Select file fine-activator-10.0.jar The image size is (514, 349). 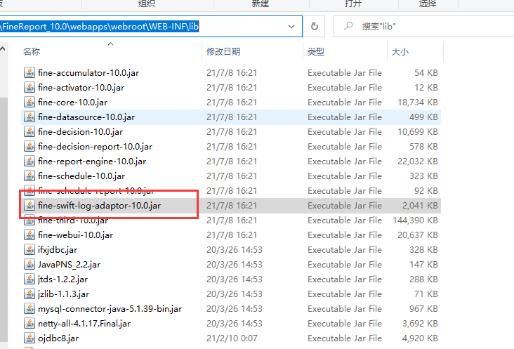[x=81, y=87]
